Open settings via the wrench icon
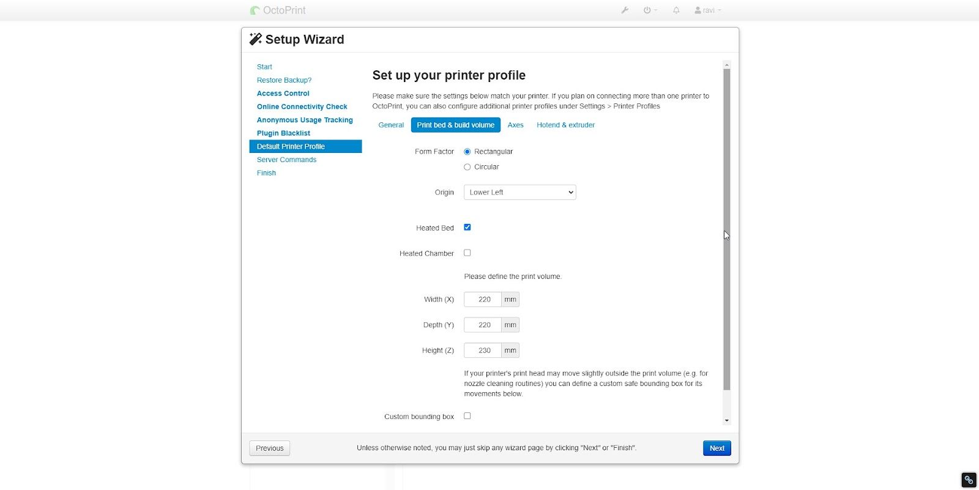 625,10
